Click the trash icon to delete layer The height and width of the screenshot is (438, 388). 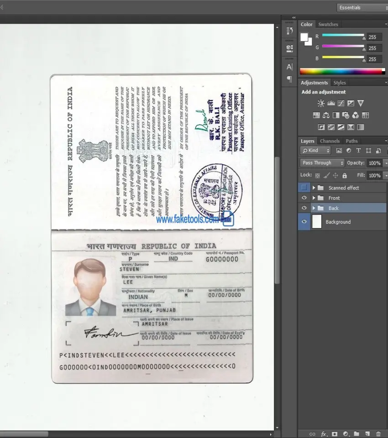(x=378, y=434)
